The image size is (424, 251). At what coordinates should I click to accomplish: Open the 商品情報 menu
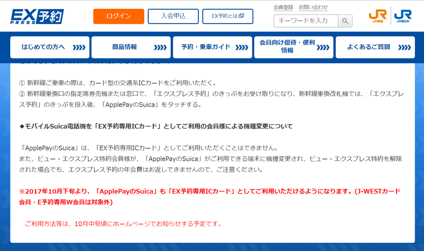point(131,47)
